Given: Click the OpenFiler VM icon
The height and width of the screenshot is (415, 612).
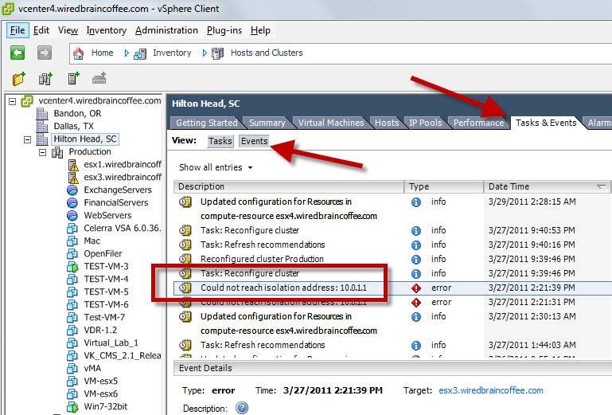Looking at the screenshot, I should [72, 254].
